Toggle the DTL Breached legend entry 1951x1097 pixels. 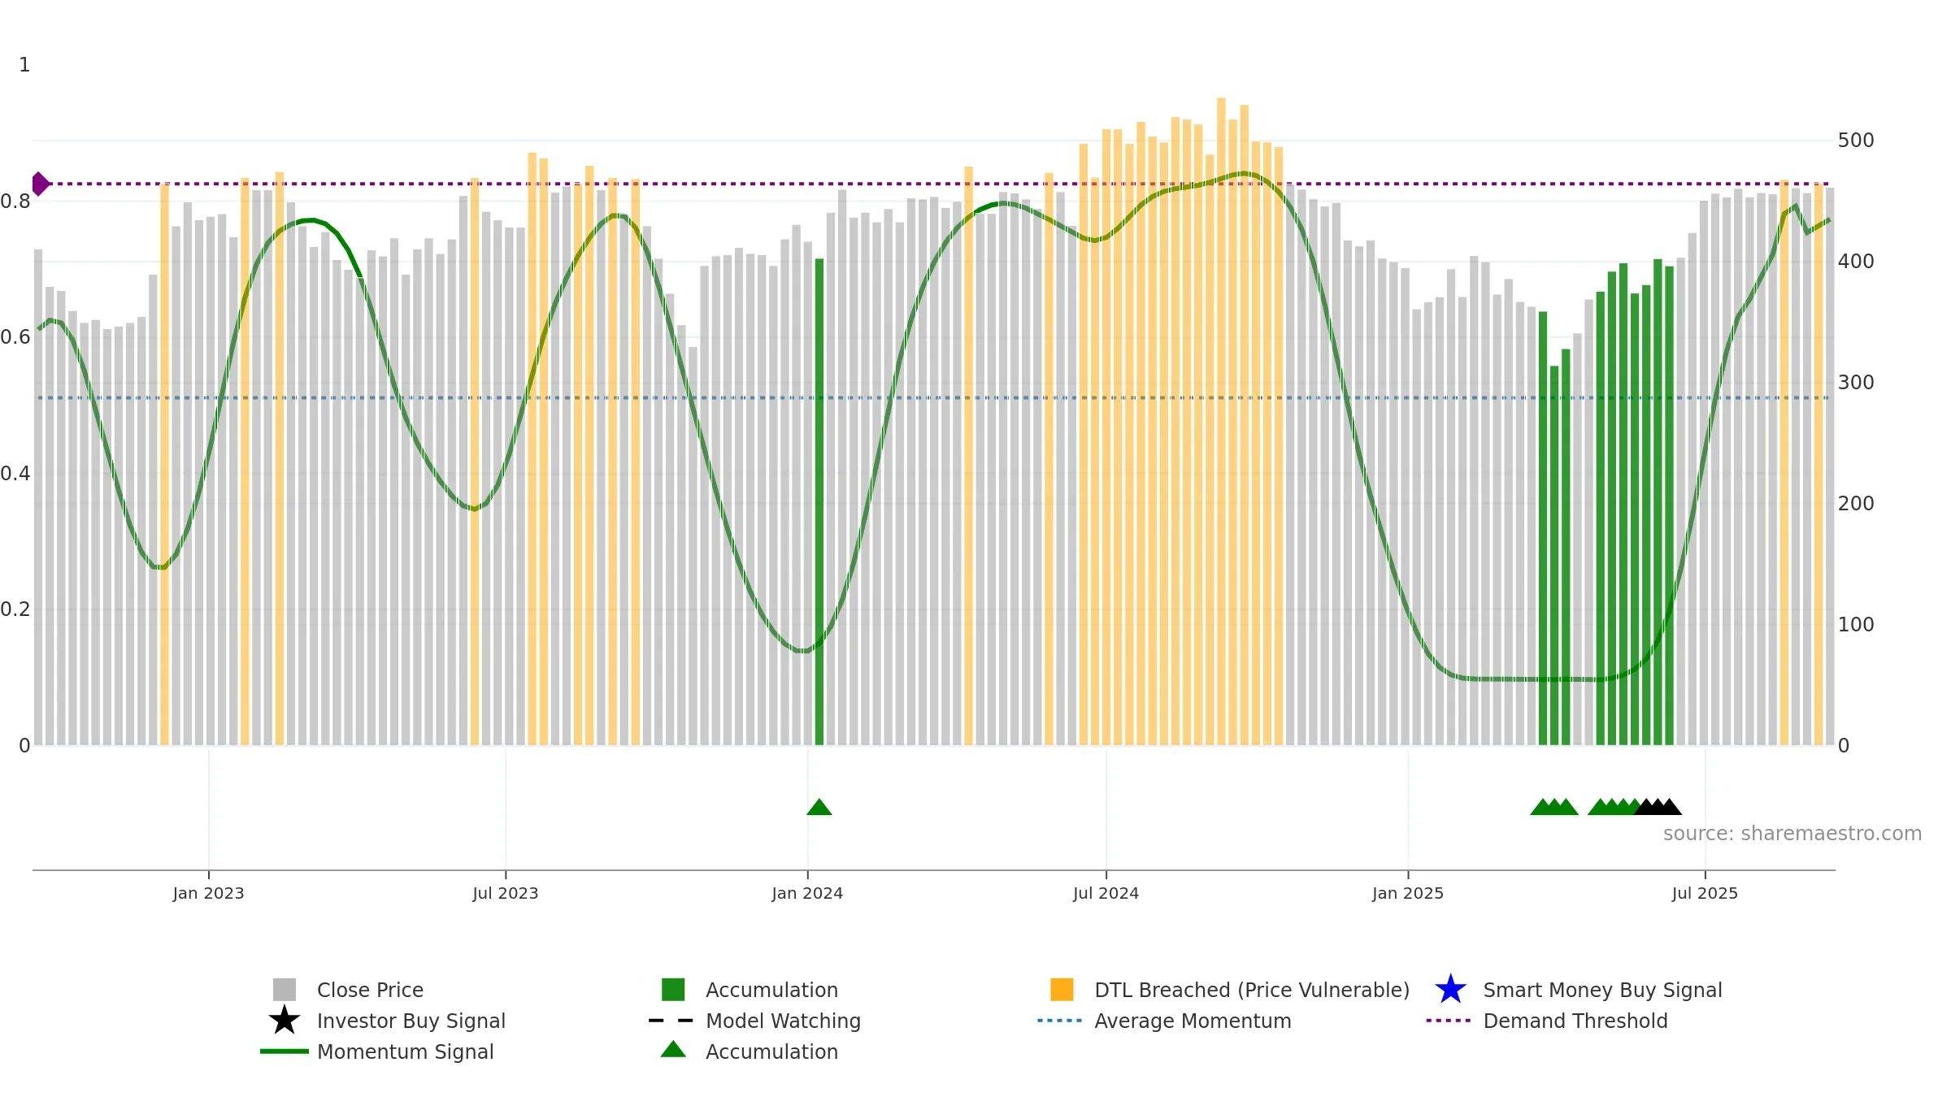pos(1252,990)
